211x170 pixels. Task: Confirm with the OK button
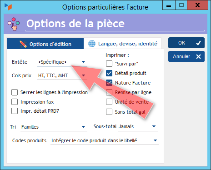point(186,43)
